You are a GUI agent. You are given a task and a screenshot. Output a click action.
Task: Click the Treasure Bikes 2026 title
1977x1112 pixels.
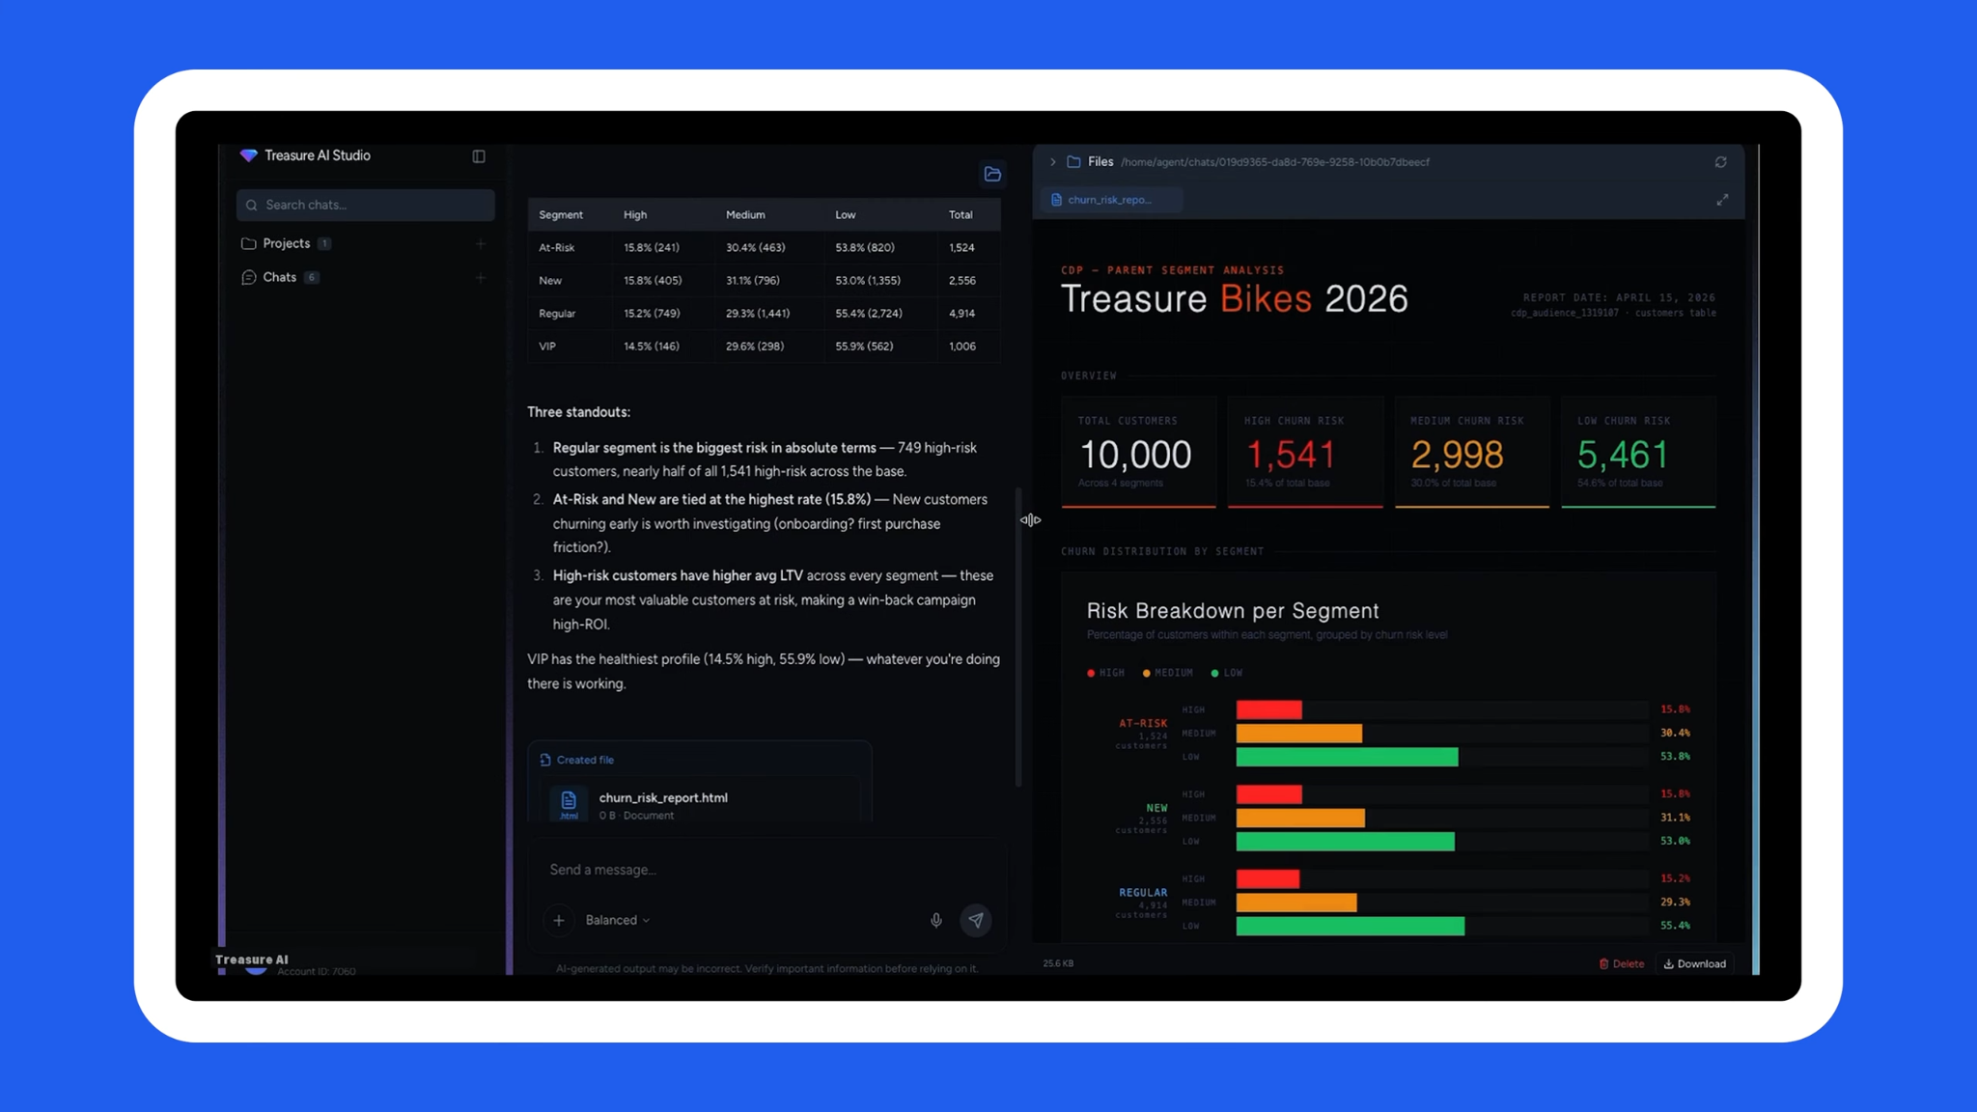(1235, 299)
